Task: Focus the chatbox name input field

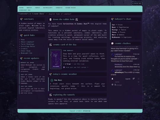Action: tap(126, 82)
